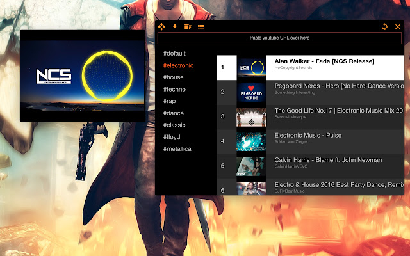Click track number 5 cell

pyautogui.click(x=226, y=166)
